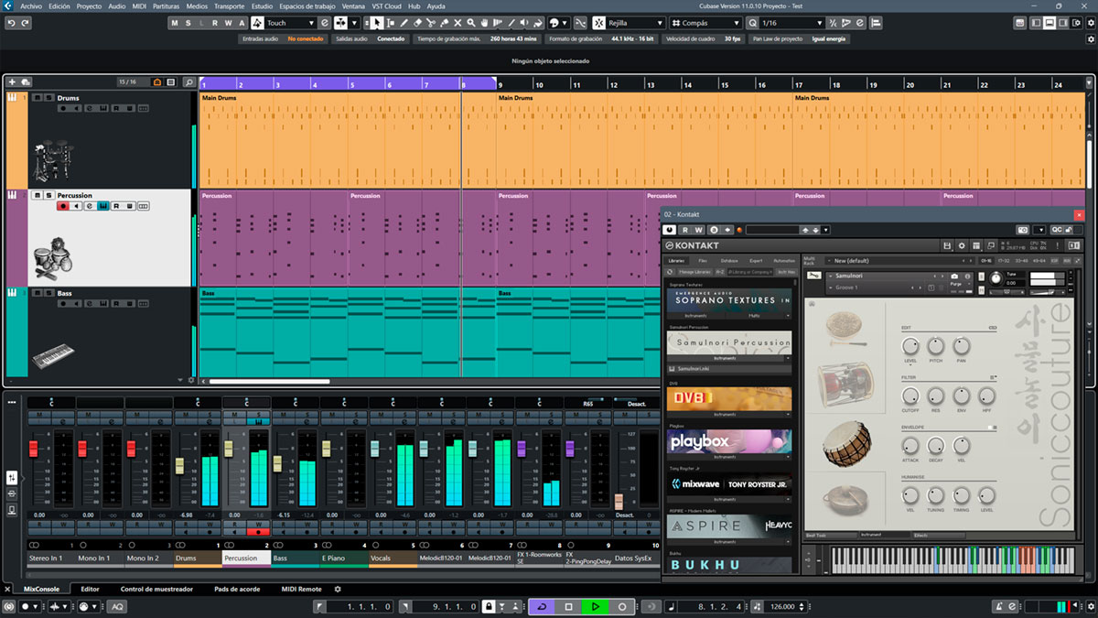The image size is (1098, 618).
Task: Open Groove 1 snapshot dropdown in Kontakt
Action: [831, 287]
